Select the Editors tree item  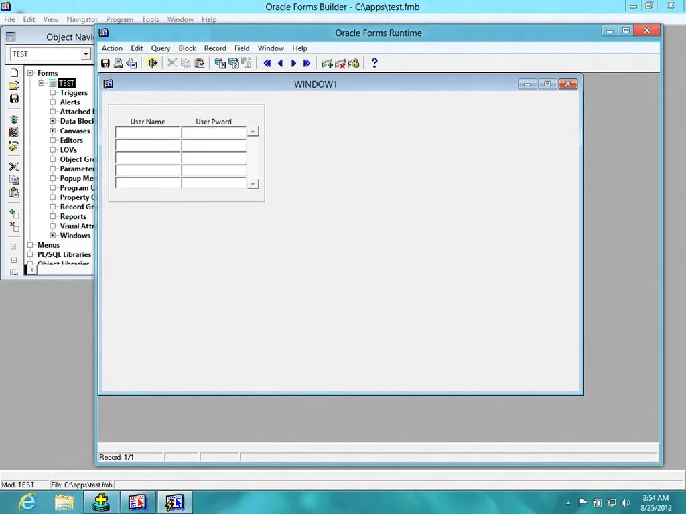point(71,141)
